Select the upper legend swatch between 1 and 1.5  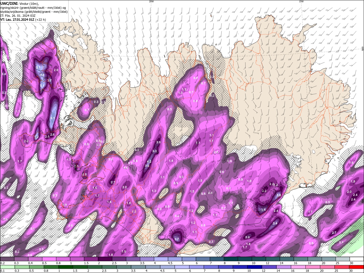click(77, 259)
